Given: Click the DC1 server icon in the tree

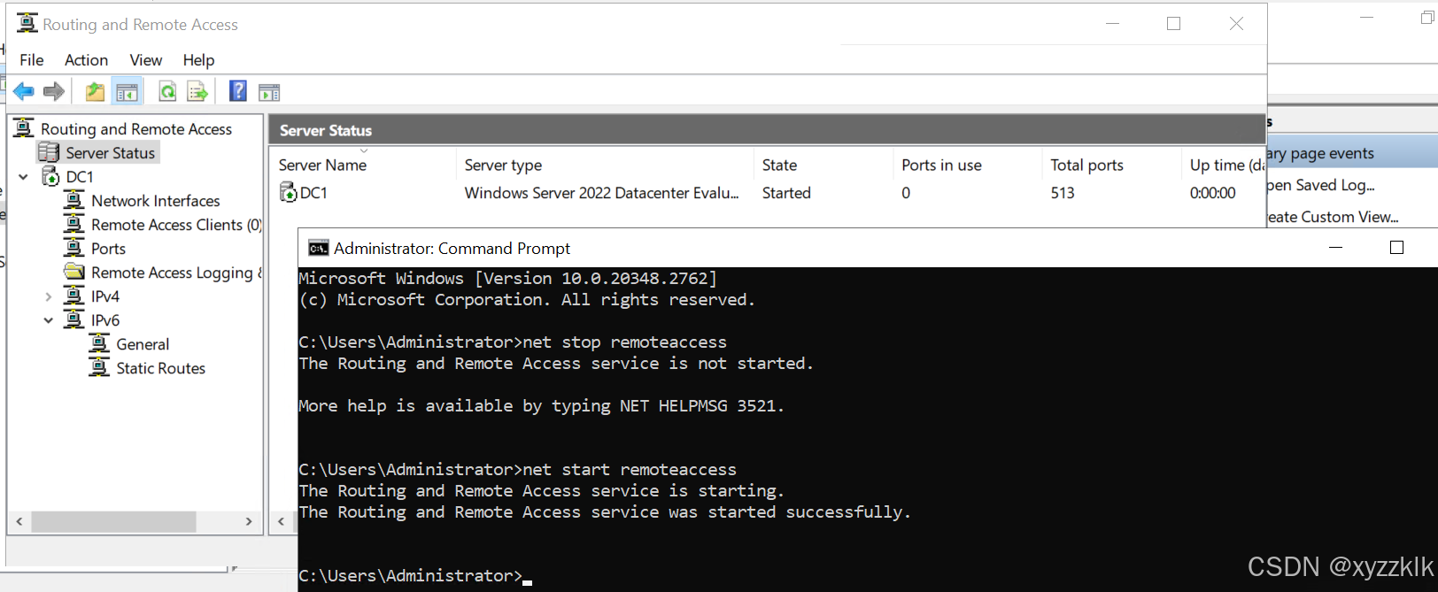Looking at the screenshot, I should [51, 176].
